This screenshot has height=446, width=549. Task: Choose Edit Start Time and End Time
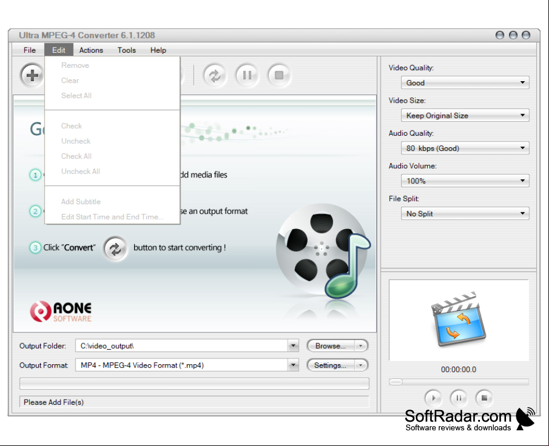pos(113,217)
